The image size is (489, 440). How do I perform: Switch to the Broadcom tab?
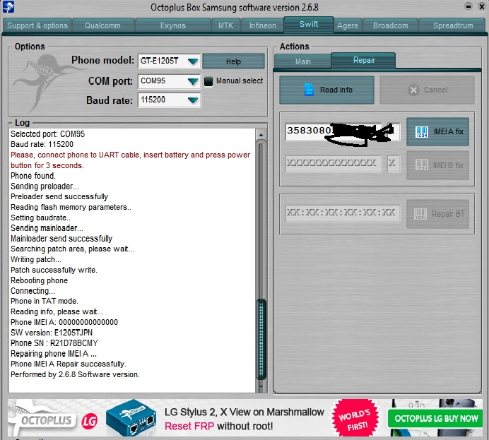click(x=391, y=25)
